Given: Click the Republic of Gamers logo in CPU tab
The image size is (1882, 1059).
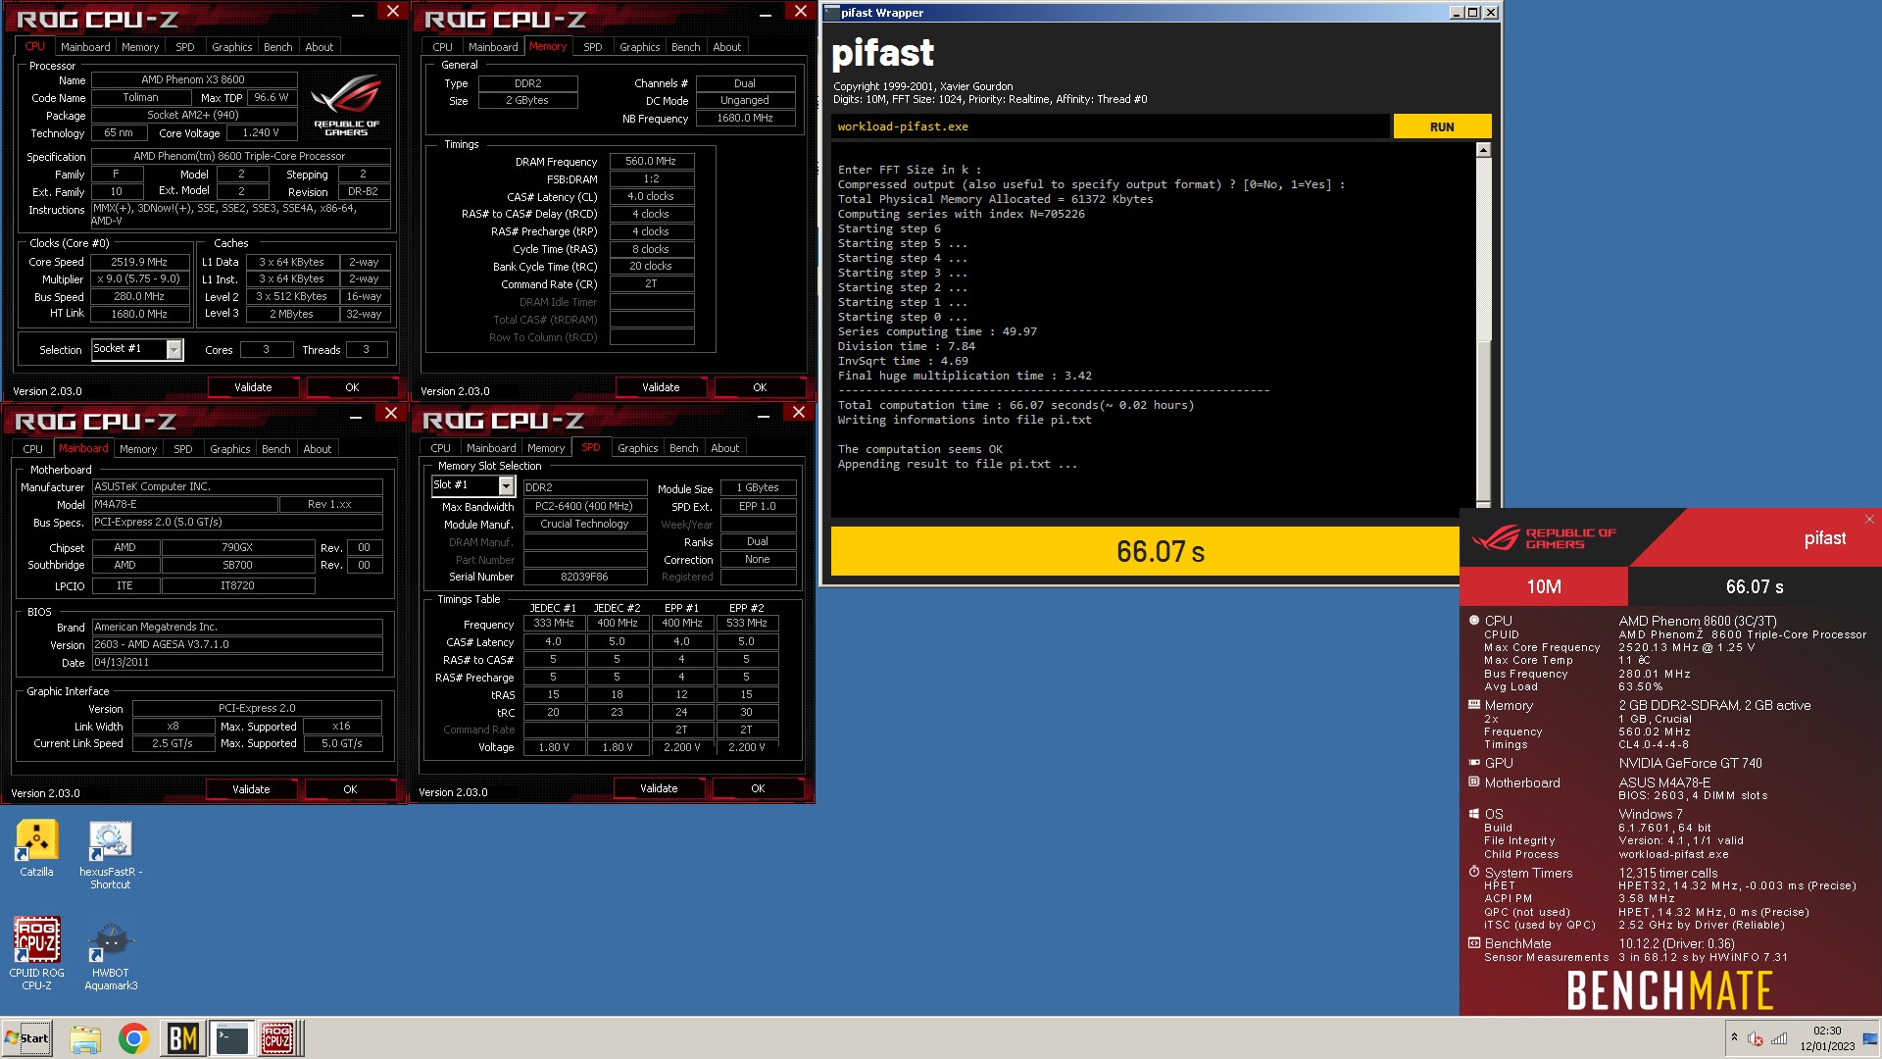Looking at the screenshot, I should [346, 106].
